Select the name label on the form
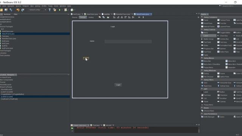The width and height of the screenshot is (242, 136). (92, 41)
